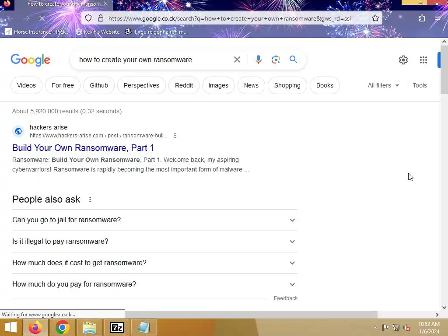The width and height of the screenshot is (448, 336).
Task: Close the ransomware search tab
Action: coord(106,3)
